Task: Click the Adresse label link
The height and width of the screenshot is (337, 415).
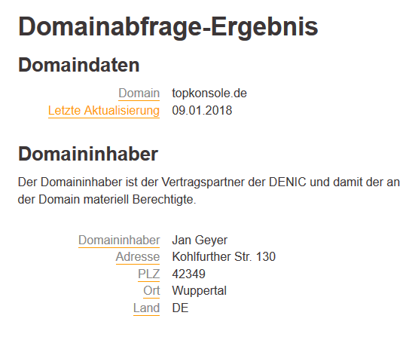Action: (x=138, y=257)
